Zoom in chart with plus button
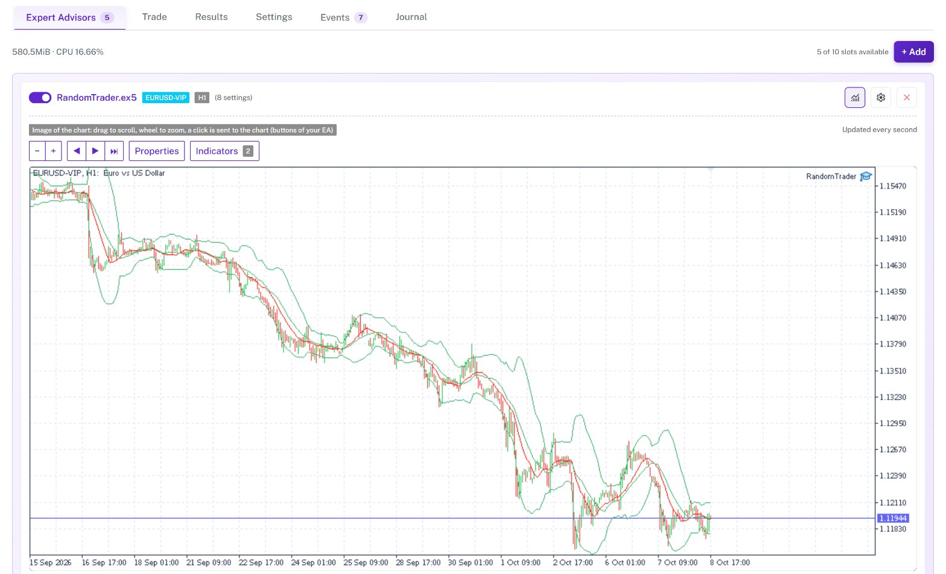Screen dimensions: 946x574 pyautogui.click(x=53, y=151)
